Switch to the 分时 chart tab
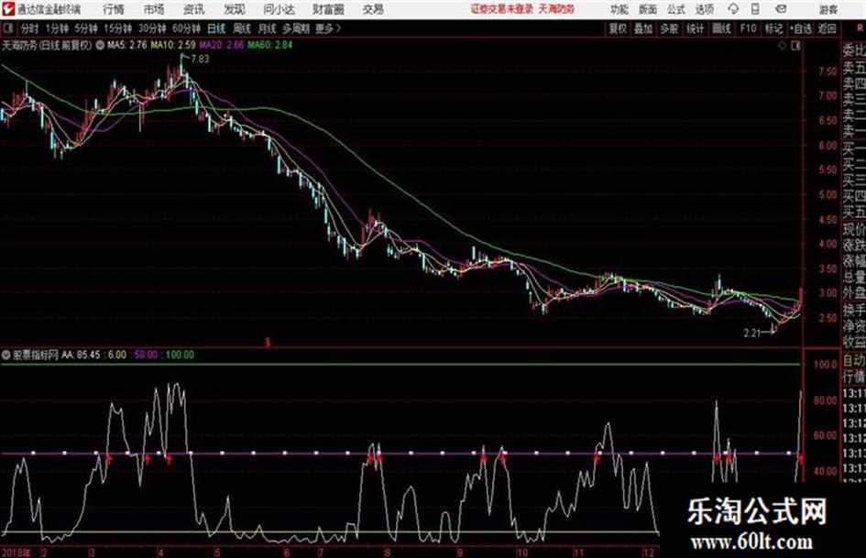Image resolution: width=866 pixels, height=558 pixels. (29, 28)
